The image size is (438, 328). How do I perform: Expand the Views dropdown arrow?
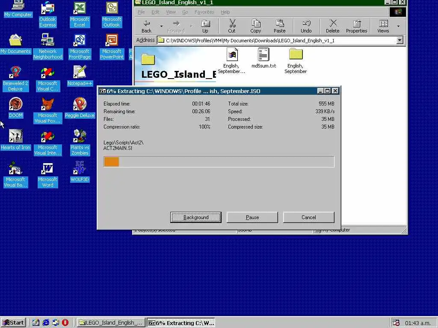(x=398, y=26)
